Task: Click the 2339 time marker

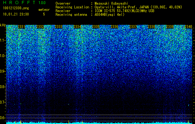Action: tap(170, 27)
